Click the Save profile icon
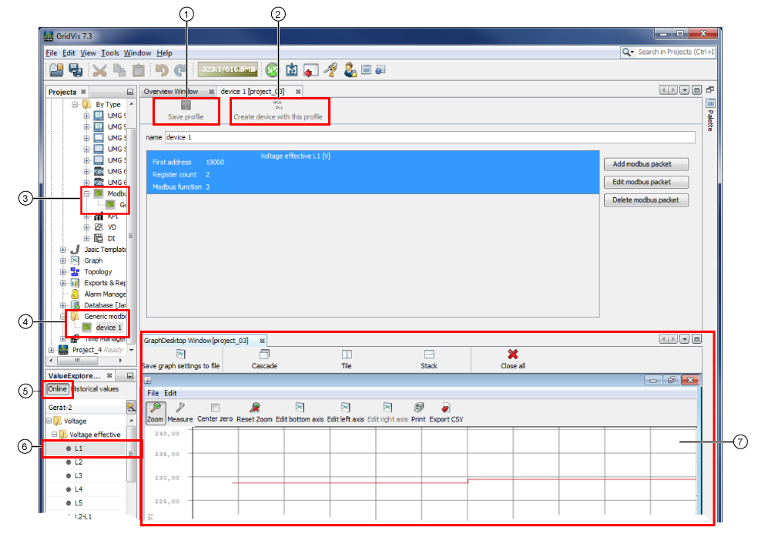Image resolution: width=758 pixels, height=551 pixels. pos(186,106)
